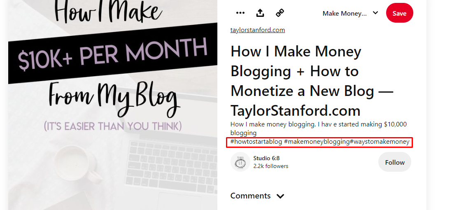Viewport: 466px width, 210px height.
Task: Open the three-dot more options menu
Action: pyautogui.click(x=240, y=13)
